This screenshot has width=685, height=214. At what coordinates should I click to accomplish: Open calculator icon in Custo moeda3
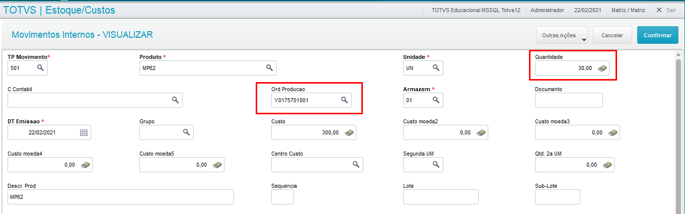pos(613,133)
